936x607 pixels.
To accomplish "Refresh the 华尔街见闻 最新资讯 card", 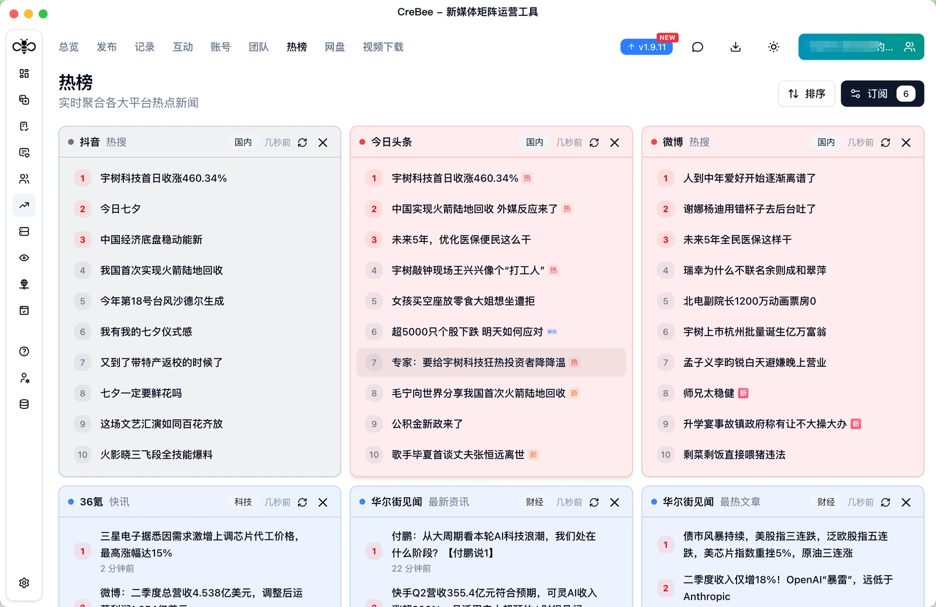I will [x=594, y=502].
